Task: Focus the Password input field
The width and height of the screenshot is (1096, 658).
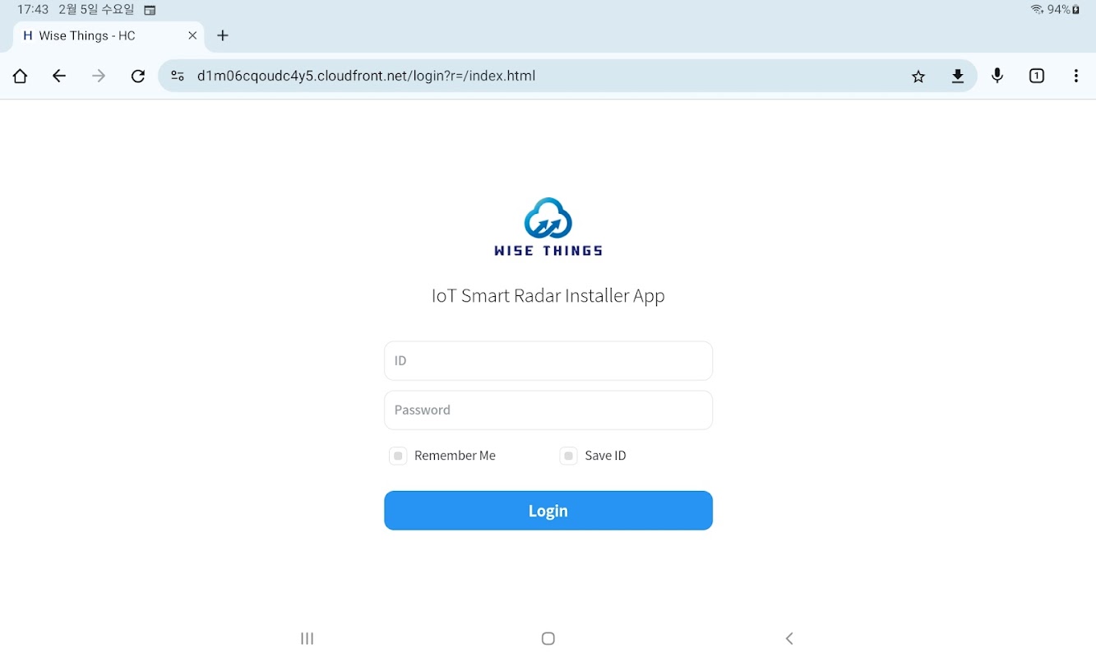Action: click(x=548, y=410)
